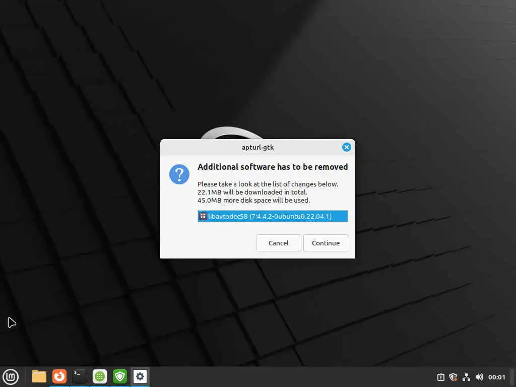
Task: Click the '22.1MB will be downloaded in total' text
Action: (x=252, y=192)
